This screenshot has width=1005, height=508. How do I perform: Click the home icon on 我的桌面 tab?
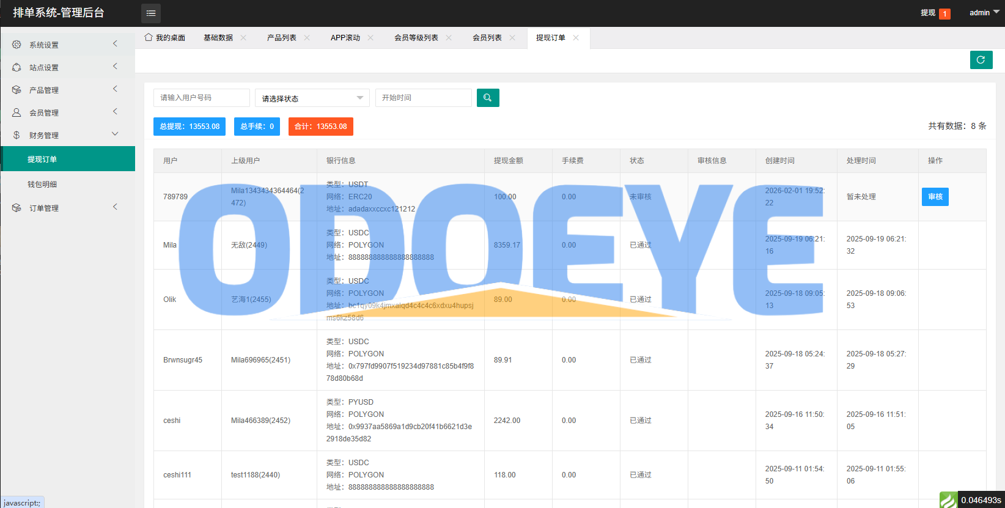pos(149,37)
